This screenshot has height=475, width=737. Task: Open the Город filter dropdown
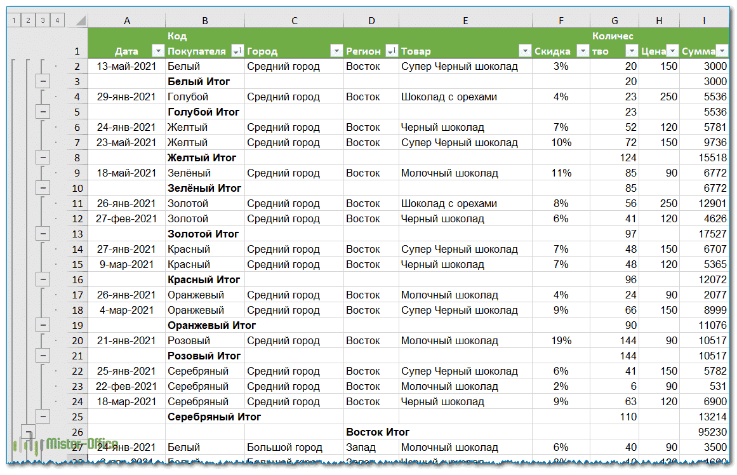(x=336, y=51)
